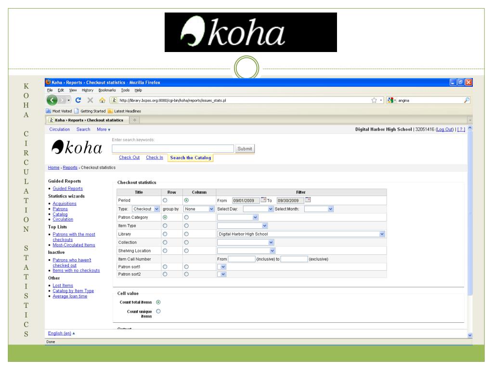This screenshot has width=493, height=370.
Task: Reload the page with the refresh icon
Action: point(78,100)
